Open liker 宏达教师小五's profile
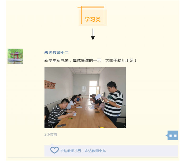185x161 pixels. [71, 151]
